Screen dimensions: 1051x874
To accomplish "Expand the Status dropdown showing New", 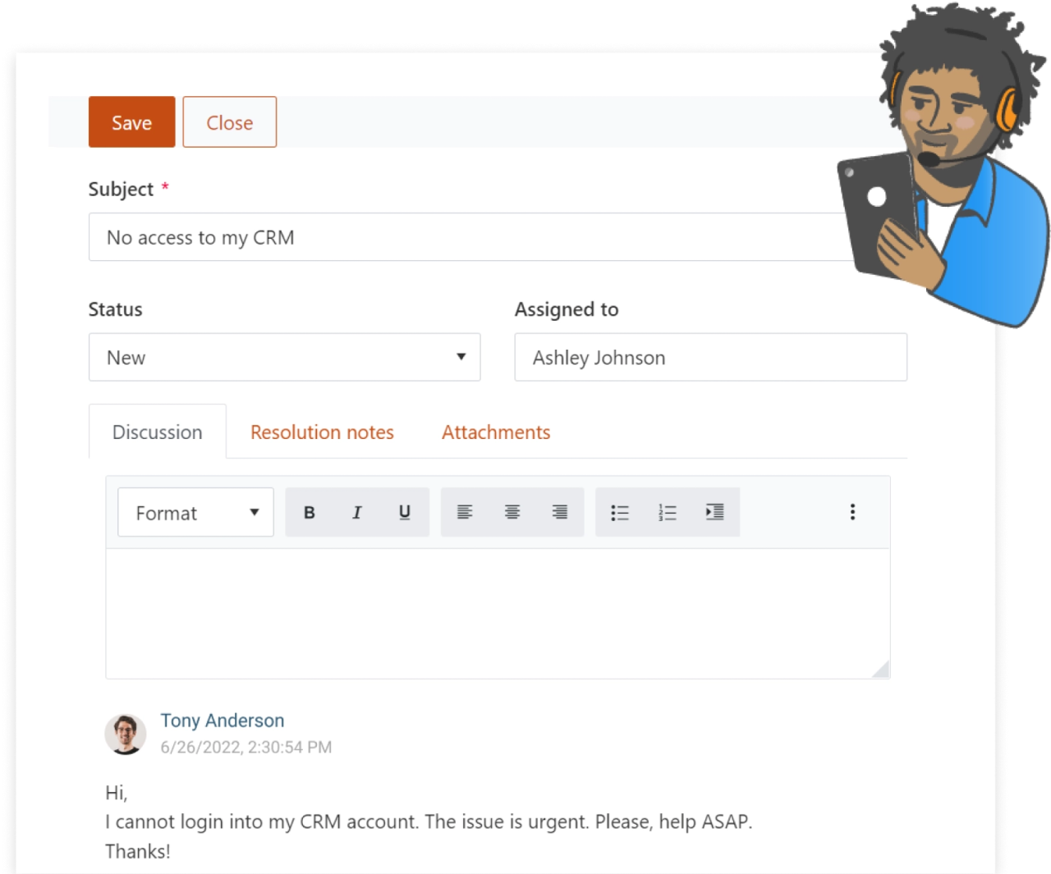I will click(x=284, y=357).
